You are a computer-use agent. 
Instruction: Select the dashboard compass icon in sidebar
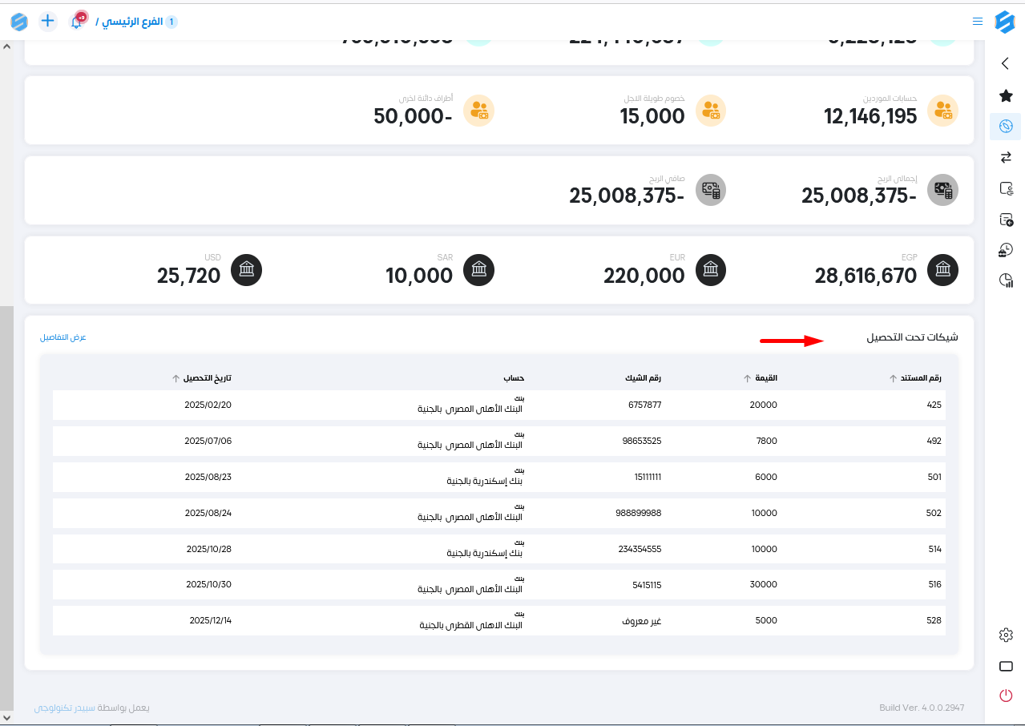[1006, 127]
